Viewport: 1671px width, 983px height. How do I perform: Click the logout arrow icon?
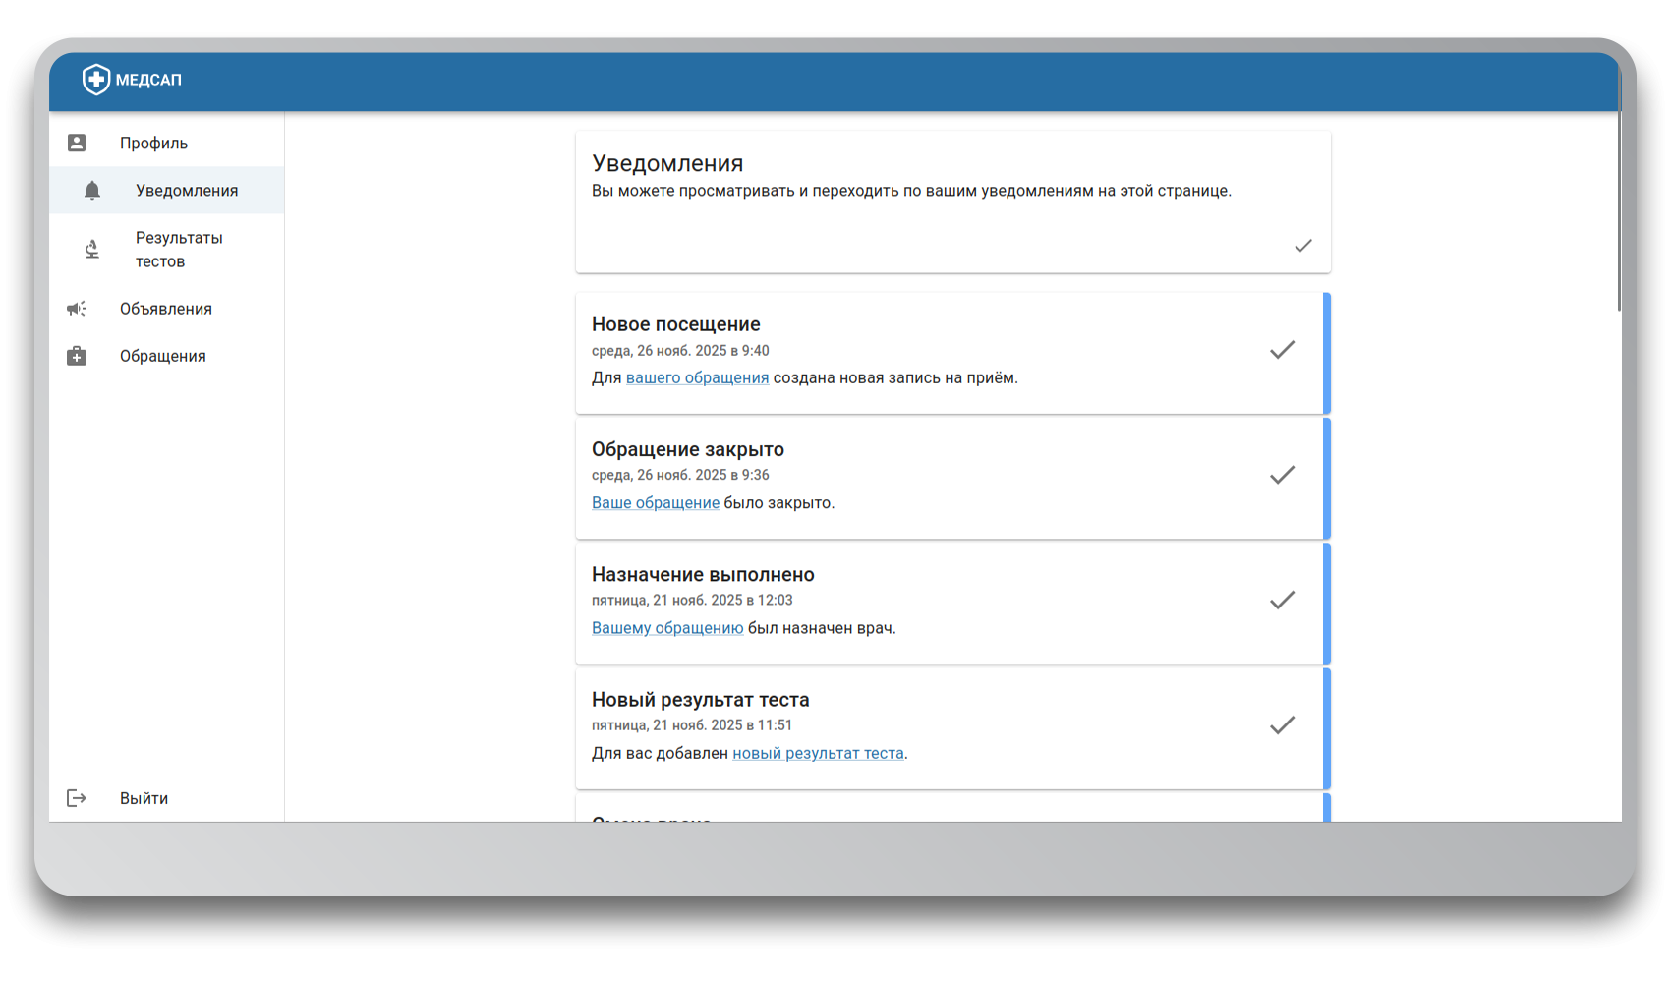(x=77, y=798)
